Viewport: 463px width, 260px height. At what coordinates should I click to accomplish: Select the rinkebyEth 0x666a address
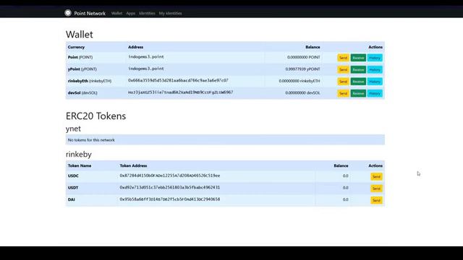tap(178, 80)
